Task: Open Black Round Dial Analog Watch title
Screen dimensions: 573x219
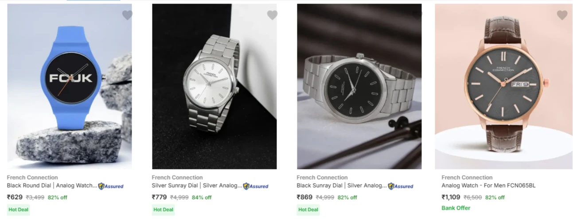Action: [x=52, y=186]
